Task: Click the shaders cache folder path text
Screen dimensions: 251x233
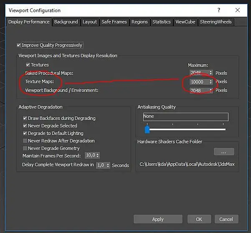Action: click(x=187, y=165)
